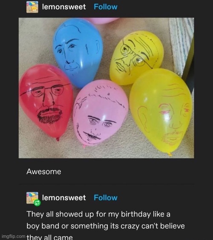Open the balloon faces photo

coord(106,88)
